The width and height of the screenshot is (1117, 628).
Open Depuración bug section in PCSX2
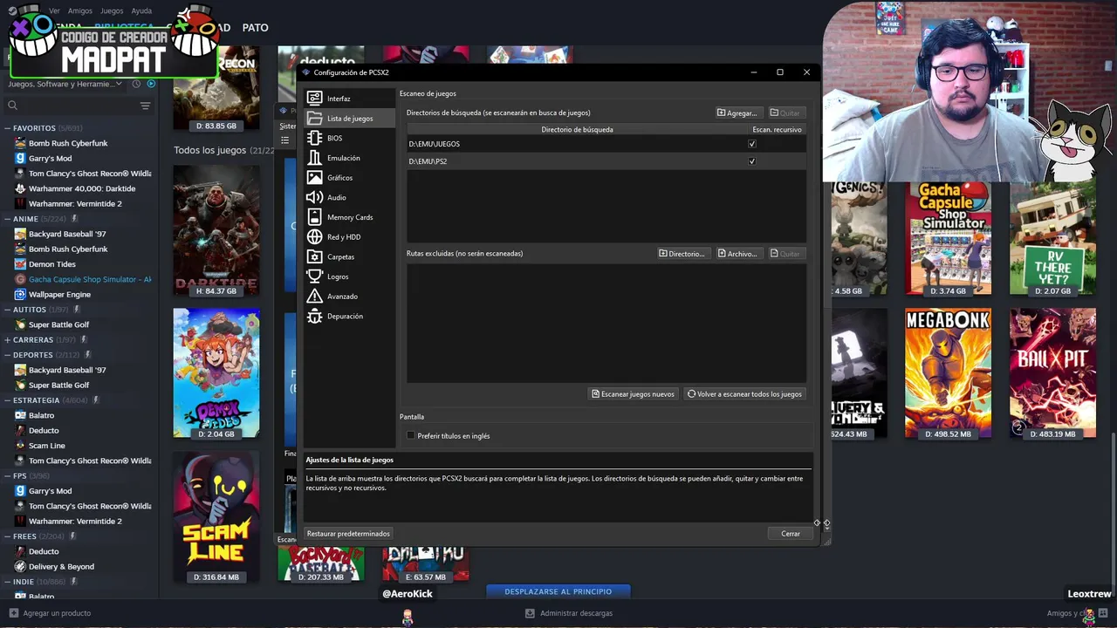[x=349, y=316]
